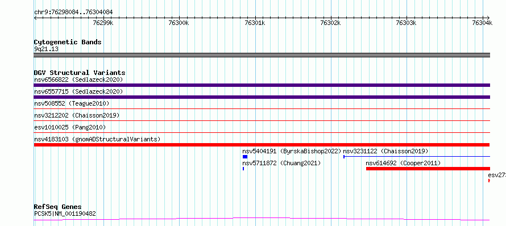Click the thin red line under nsv508552
The image size is (506, 226).
click(262, 109)
